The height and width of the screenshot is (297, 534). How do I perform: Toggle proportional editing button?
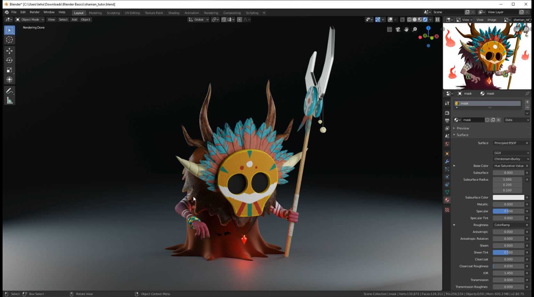239,20
